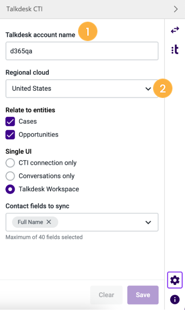
Task: Select the Talkdesk Workspace radio button
Action: tap(10, 189)
